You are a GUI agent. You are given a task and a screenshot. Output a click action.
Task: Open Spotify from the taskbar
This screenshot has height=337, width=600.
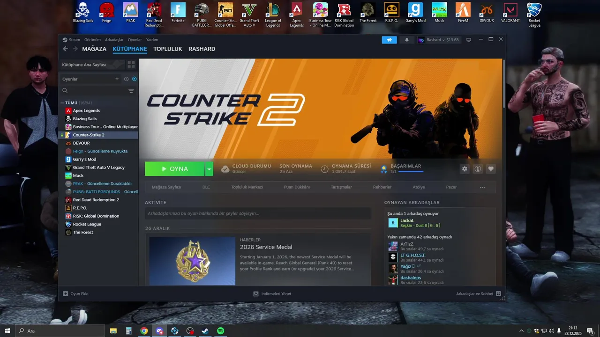[220, 331]
